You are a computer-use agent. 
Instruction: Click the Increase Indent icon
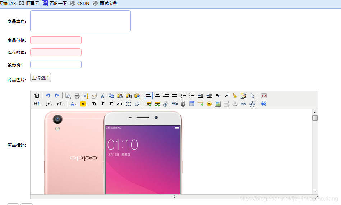pos(201,95)
